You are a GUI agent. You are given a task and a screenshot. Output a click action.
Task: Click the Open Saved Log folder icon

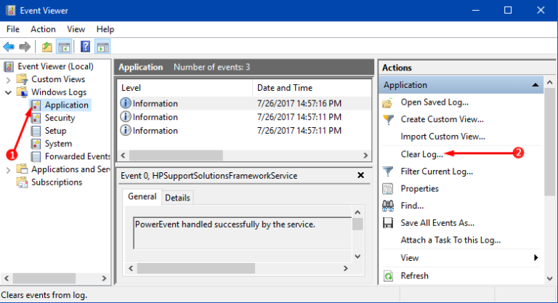tap(387, 103)
